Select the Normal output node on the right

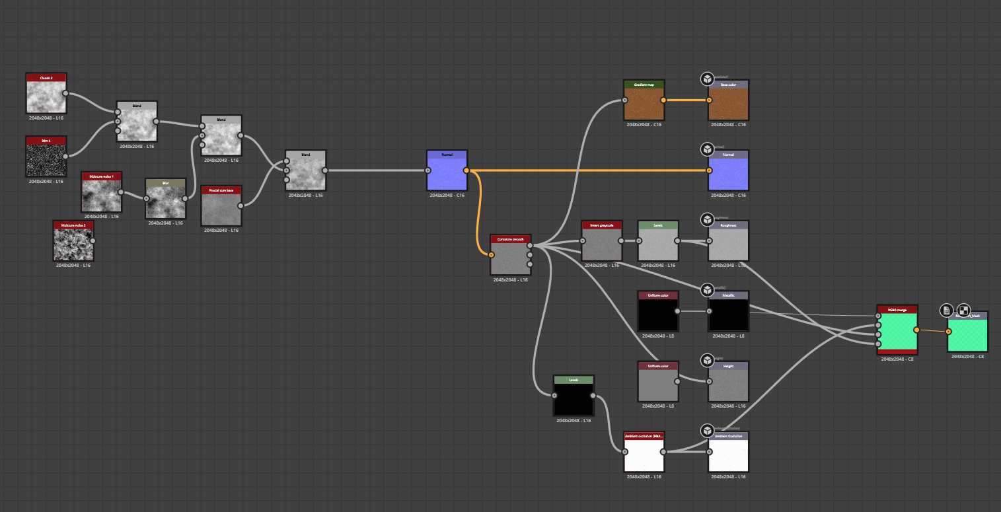729,171
